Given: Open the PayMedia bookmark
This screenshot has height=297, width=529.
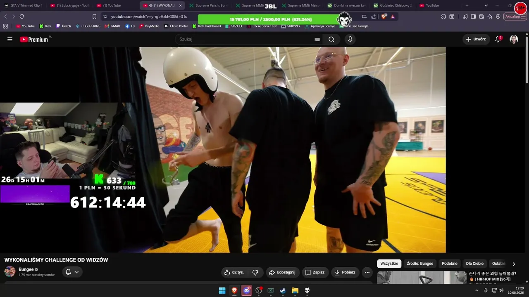Looking at the screenshot, I should (149, 26).
